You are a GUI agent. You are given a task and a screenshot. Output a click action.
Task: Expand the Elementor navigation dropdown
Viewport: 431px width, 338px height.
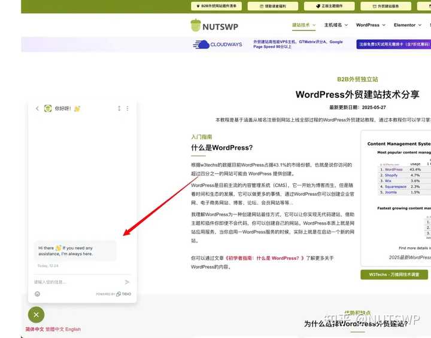[408, 25]
